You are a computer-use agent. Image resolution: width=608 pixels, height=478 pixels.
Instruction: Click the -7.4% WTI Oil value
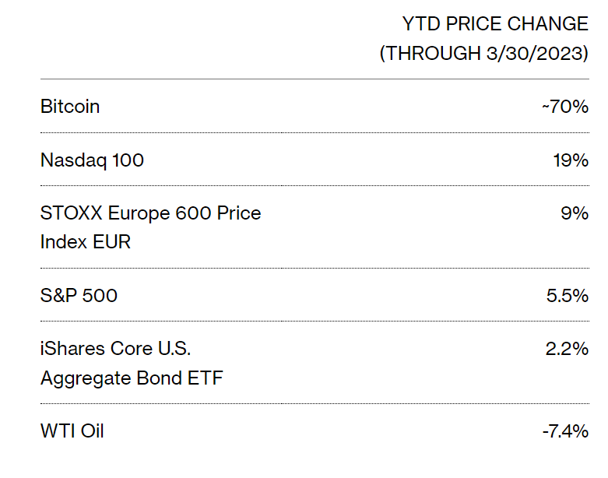point(565,431)
